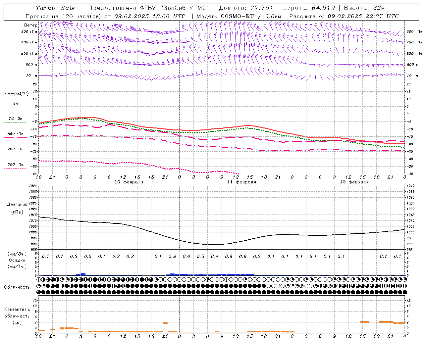
Task: Click the Ветер panel label
Action: coord(30,25)
